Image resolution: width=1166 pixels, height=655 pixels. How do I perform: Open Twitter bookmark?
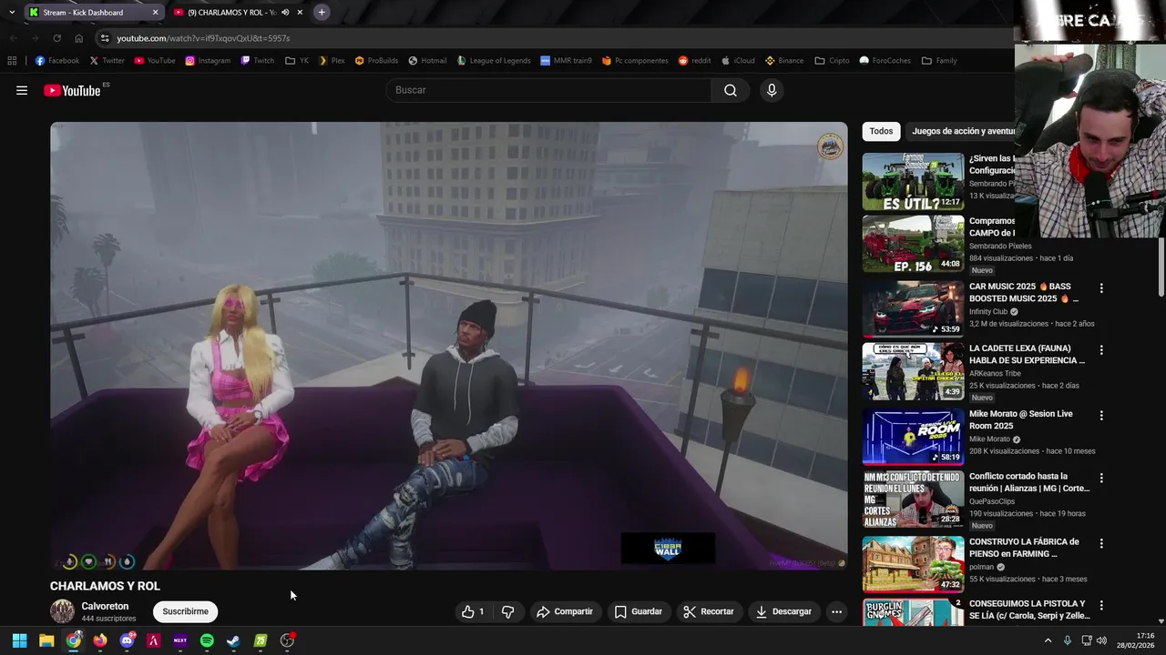pyautogui.click(x=107, y=61)
